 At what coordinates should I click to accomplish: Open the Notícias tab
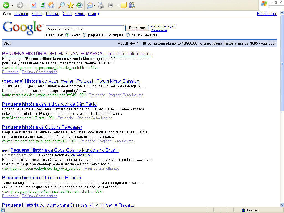click(52, 14)
